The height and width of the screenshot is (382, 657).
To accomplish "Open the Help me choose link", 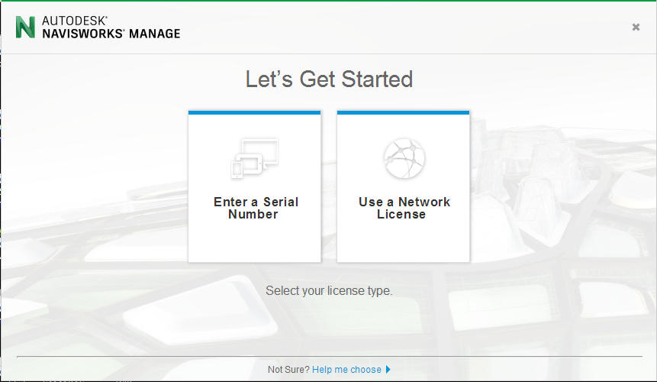I will pos(346,370).
